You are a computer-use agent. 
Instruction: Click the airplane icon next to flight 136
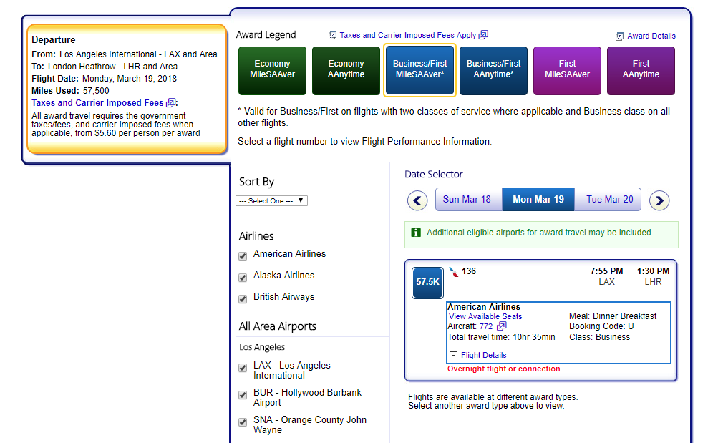pyautogui.click(x=454, y=271)
